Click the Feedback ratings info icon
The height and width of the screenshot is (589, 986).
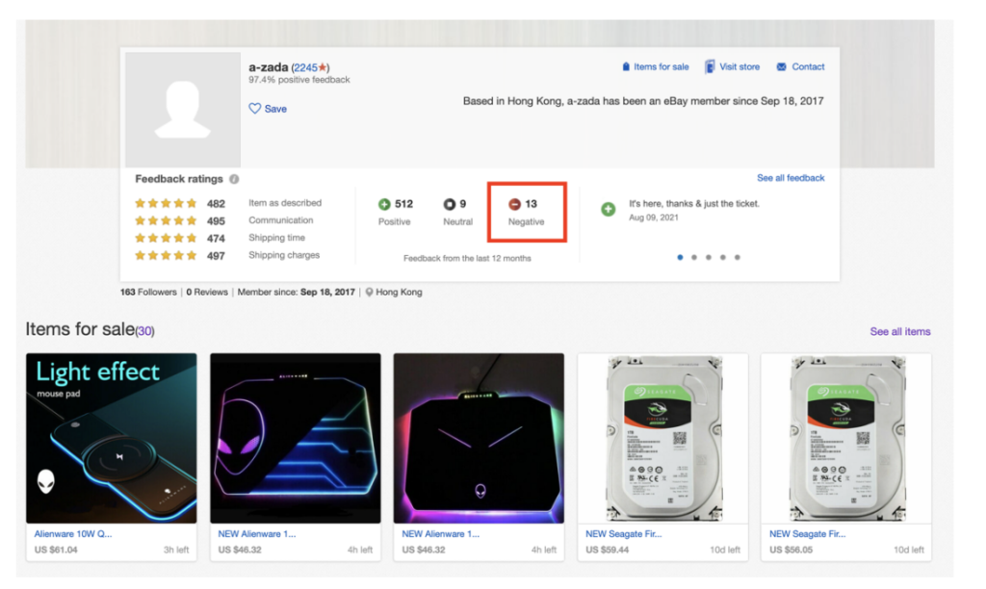pyautogui.click(x=234, y=179)
